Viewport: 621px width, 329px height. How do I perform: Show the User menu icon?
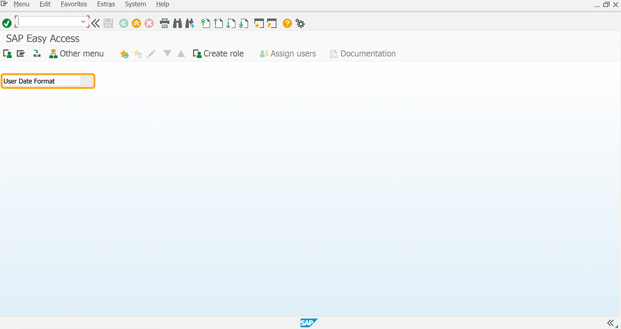click(x=8, y=53)
